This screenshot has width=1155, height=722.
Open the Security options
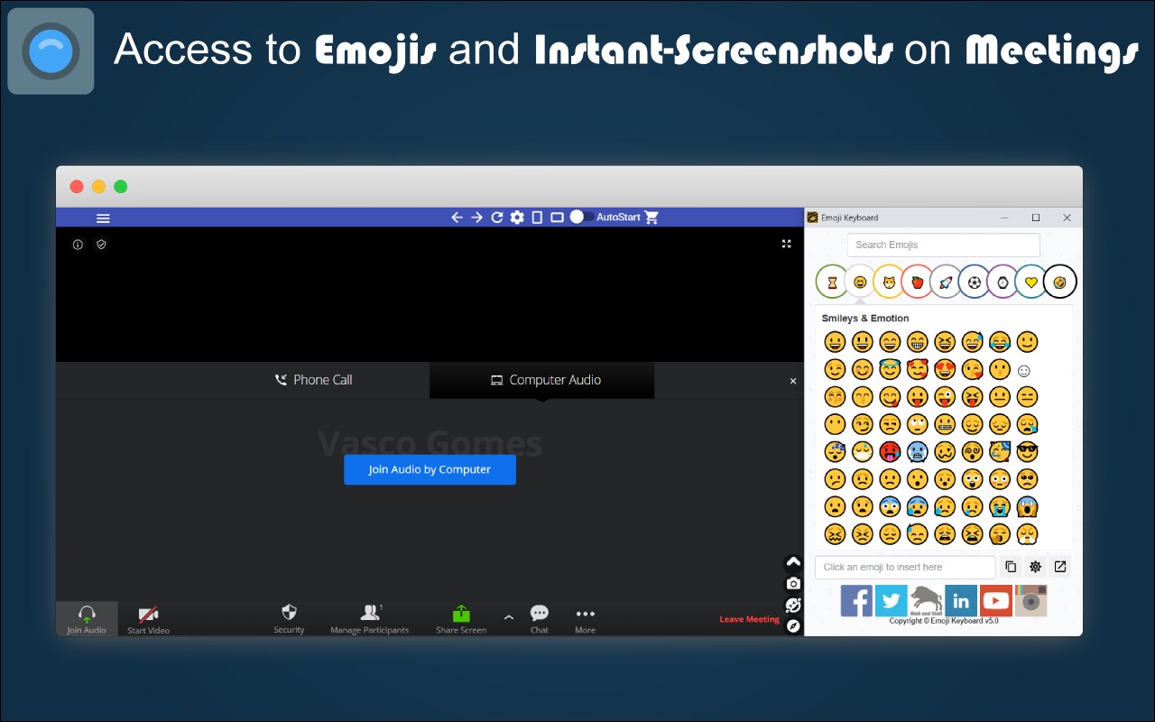(x=289, y=618)
